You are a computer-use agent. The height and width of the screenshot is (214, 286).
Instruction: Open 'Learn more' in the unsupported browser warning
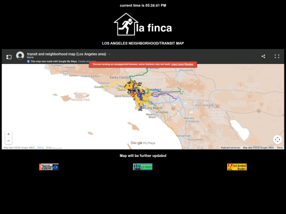coord(177,64)
